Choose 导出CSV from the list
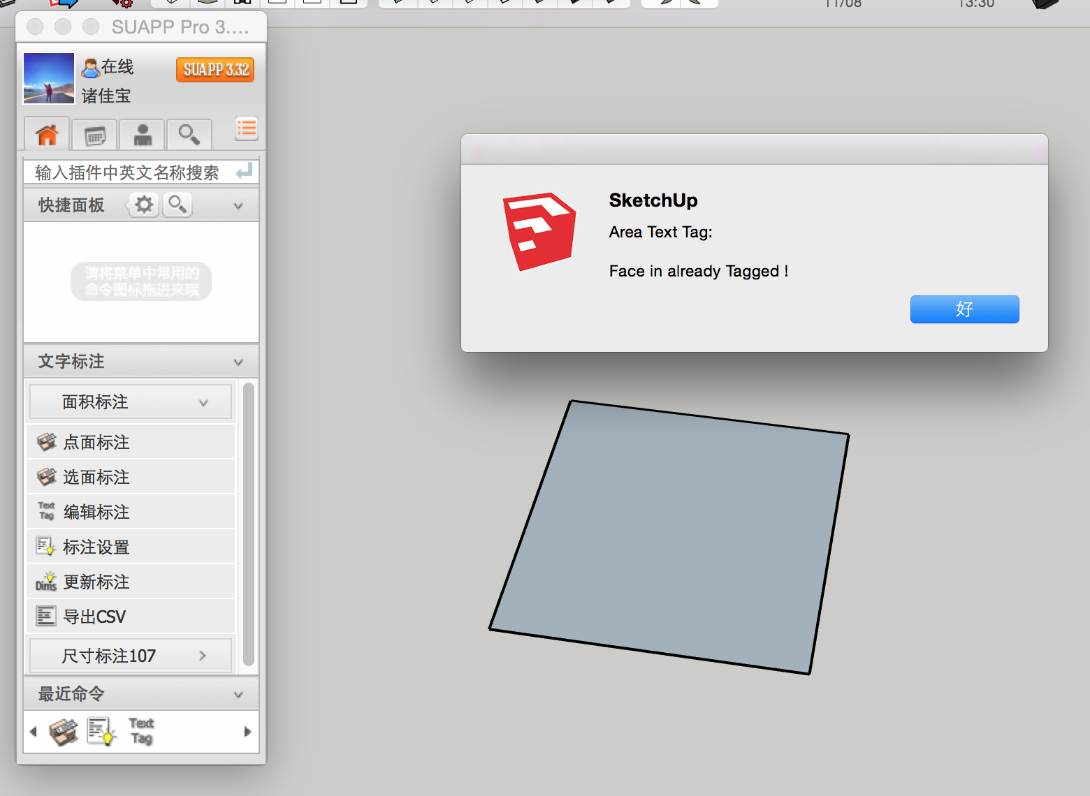Screen dimensions: 1090x796 coord(94,617)
